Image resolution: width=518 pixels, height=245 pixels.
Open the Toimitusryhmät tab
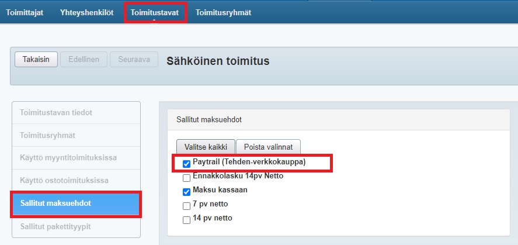tap(223, 13)
